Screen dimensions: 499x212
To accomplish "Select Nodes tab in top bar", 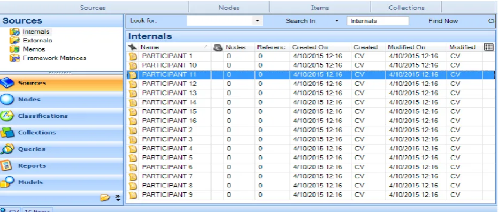I will pyautogui.click(x=229, y=7).
